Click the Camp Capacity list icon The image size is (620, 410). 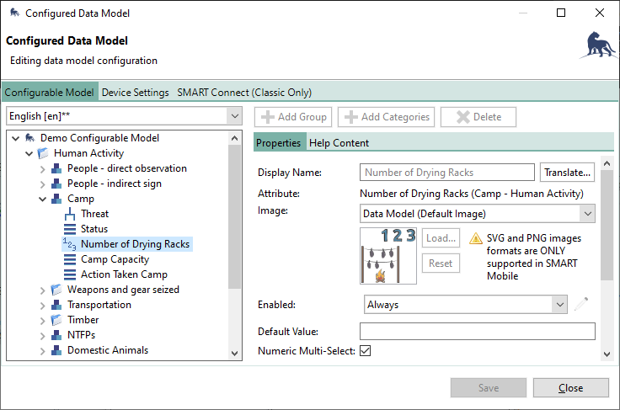point(70,259)
